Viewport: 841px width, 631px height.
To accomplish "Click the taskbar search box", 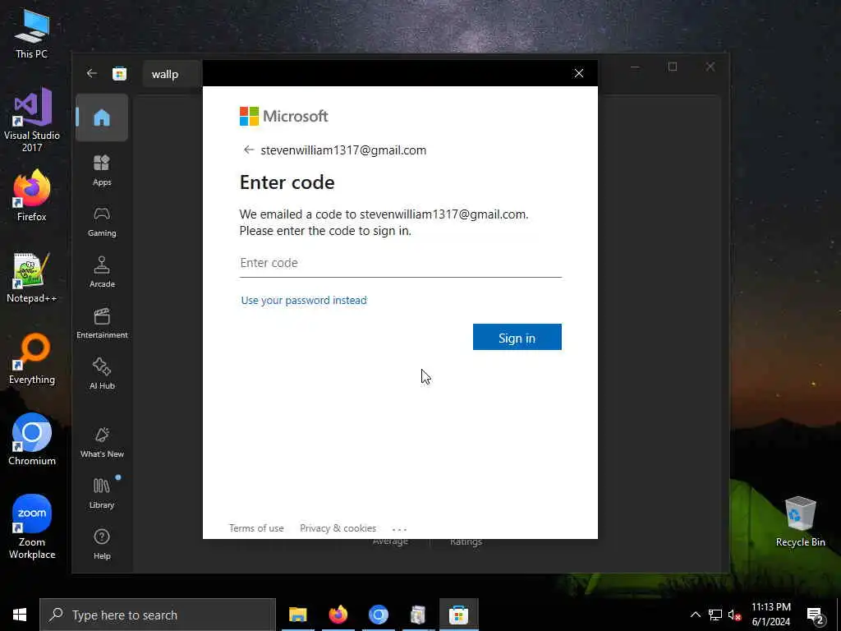I will [x=158, y=615].
